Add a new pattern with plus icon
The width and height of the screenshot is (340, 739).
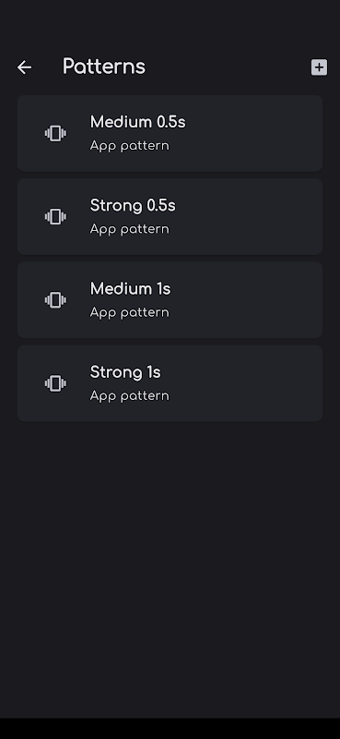click(x=319, y=67)
